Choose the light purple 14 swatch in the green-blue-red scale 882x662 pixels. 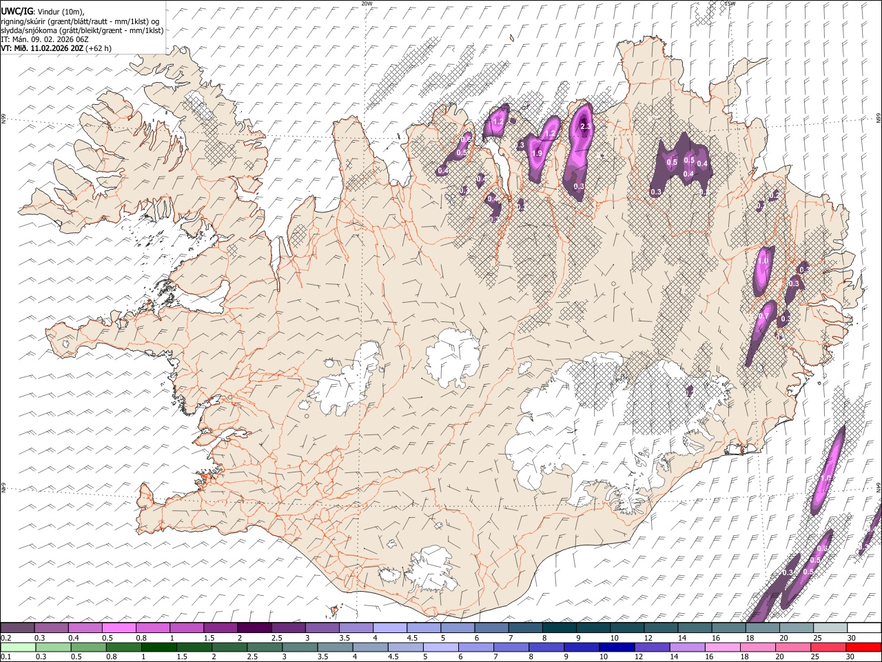click(686, 647)
